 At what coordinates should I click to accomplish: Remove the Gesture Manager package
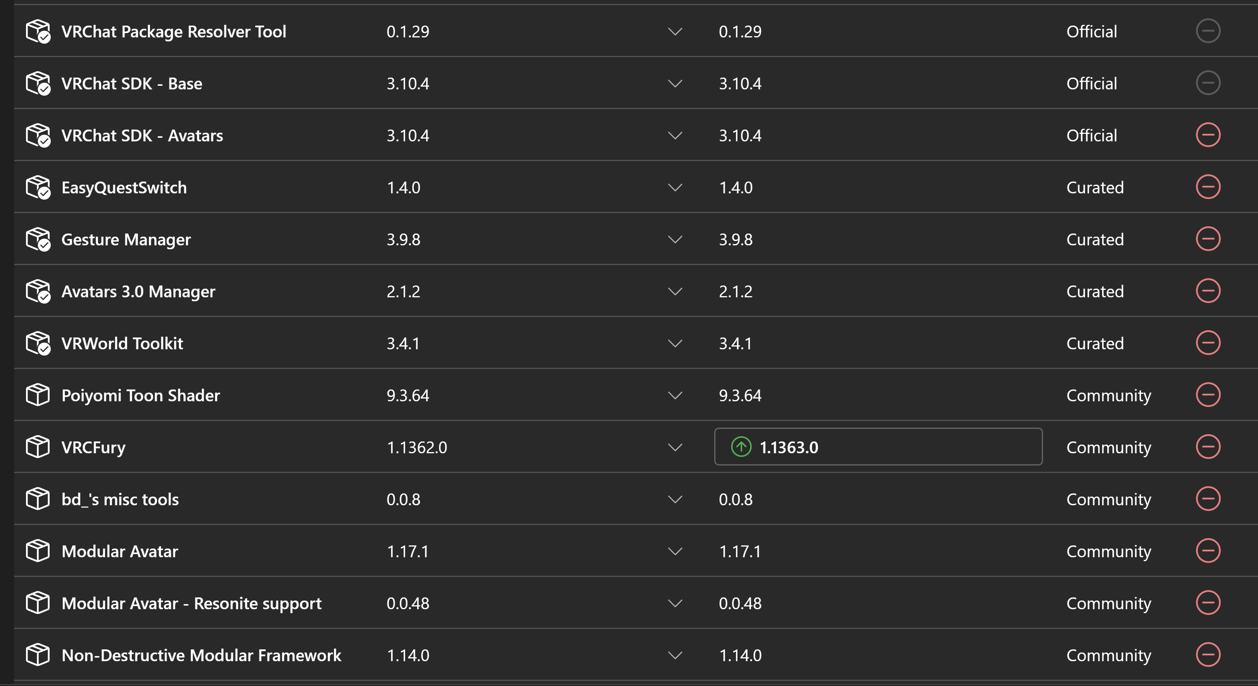coord(1208,239)
